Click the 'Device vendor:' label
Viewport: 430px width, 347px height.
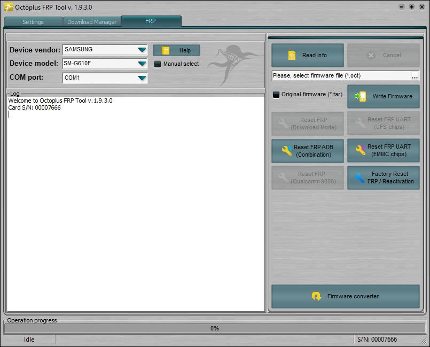[x=35, y=50]
